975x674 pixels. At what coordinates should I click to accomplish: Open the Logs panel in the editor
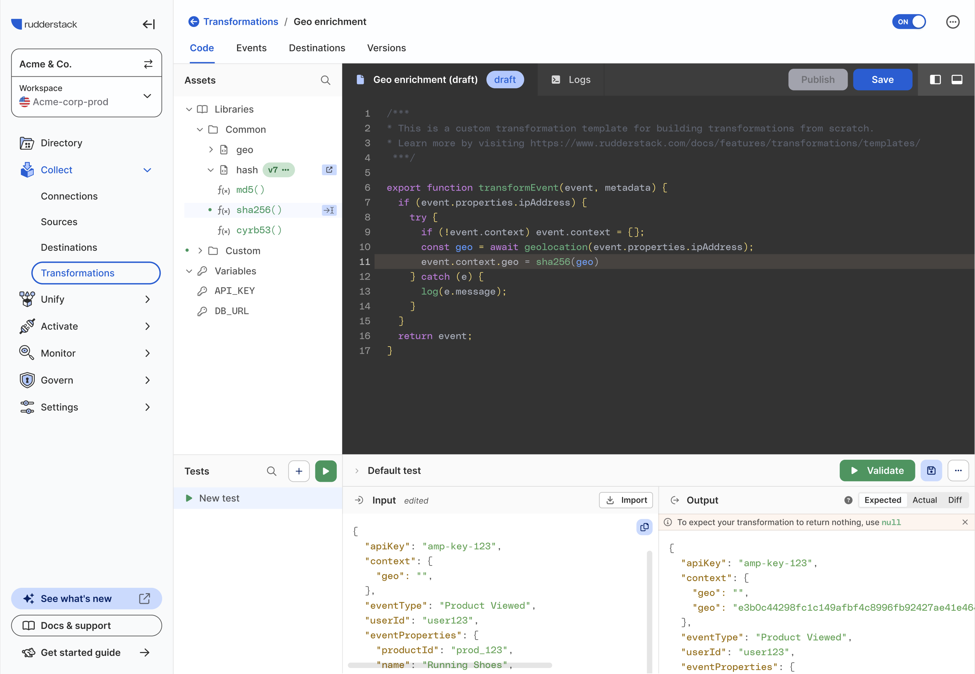(571, 79)
